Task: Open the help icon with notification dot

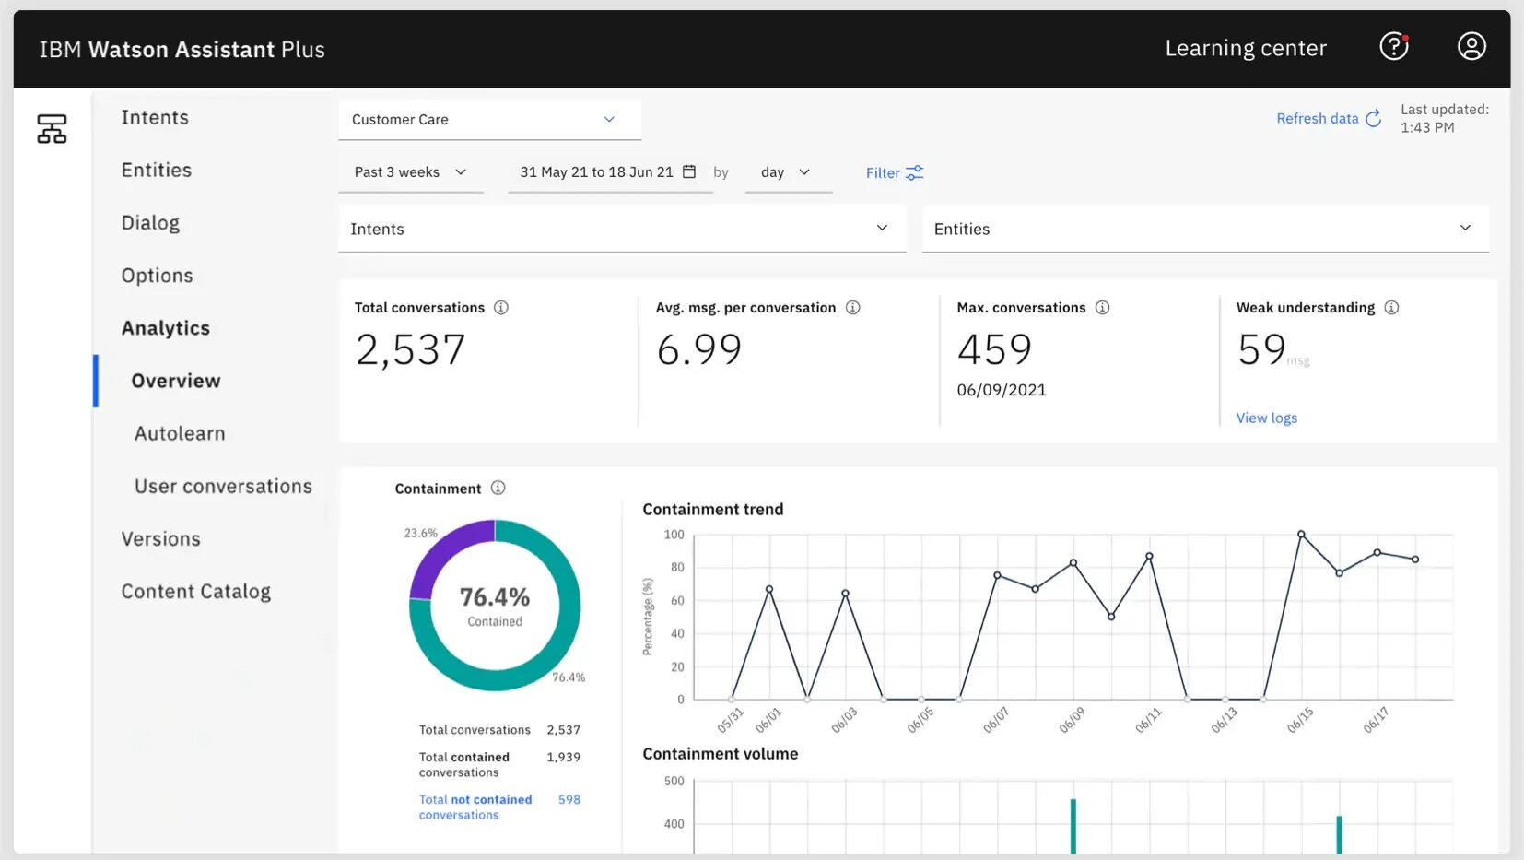Action: coord(1394,46)
